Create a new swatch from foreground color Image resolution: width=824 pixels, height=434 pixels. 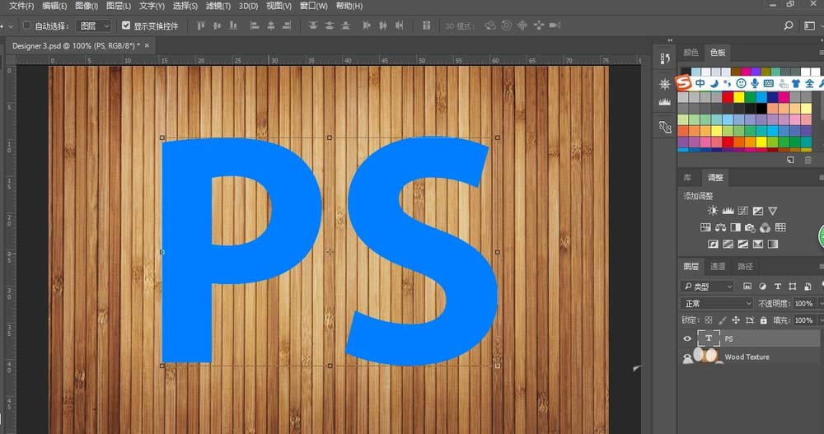[790, 160]
